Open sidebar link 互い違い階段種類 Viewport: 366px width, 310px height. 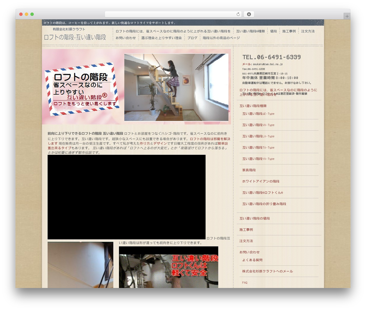click(253, 106)
